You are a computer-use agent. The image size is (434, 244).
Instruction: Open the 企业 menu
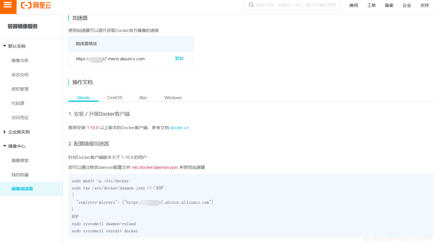407,5
